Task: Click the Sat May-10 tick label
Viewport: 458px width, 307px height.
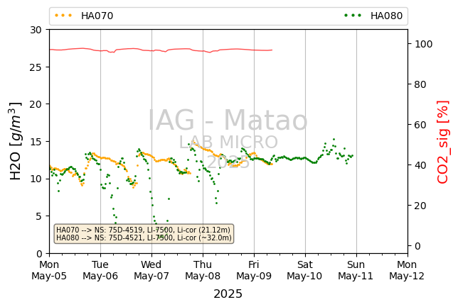Action: coord(304,270)
